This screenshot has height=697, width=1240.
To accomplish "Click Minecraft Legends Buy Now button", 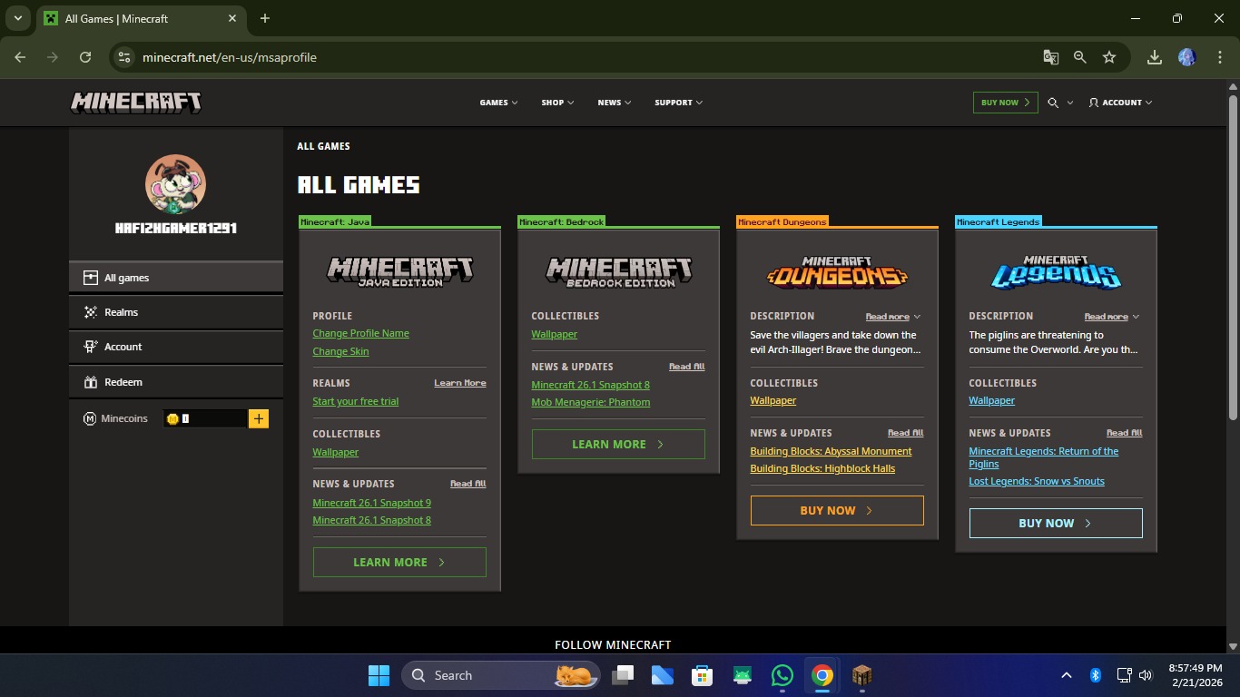I will point(1056,523).
